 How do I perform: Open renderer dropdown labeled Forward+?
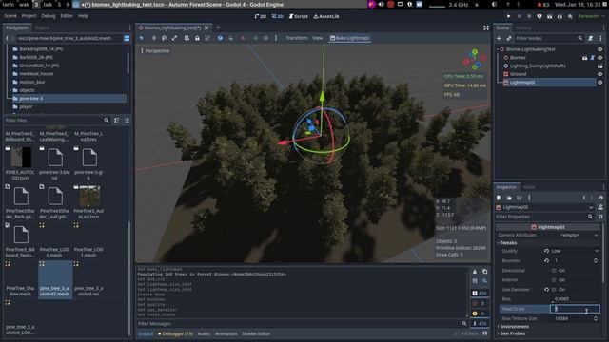[x=591, y=16]
